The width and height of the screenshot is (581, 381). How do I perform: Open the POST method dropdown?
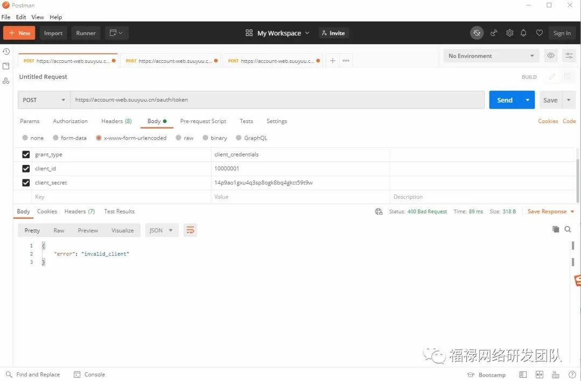tap(44, 100)
